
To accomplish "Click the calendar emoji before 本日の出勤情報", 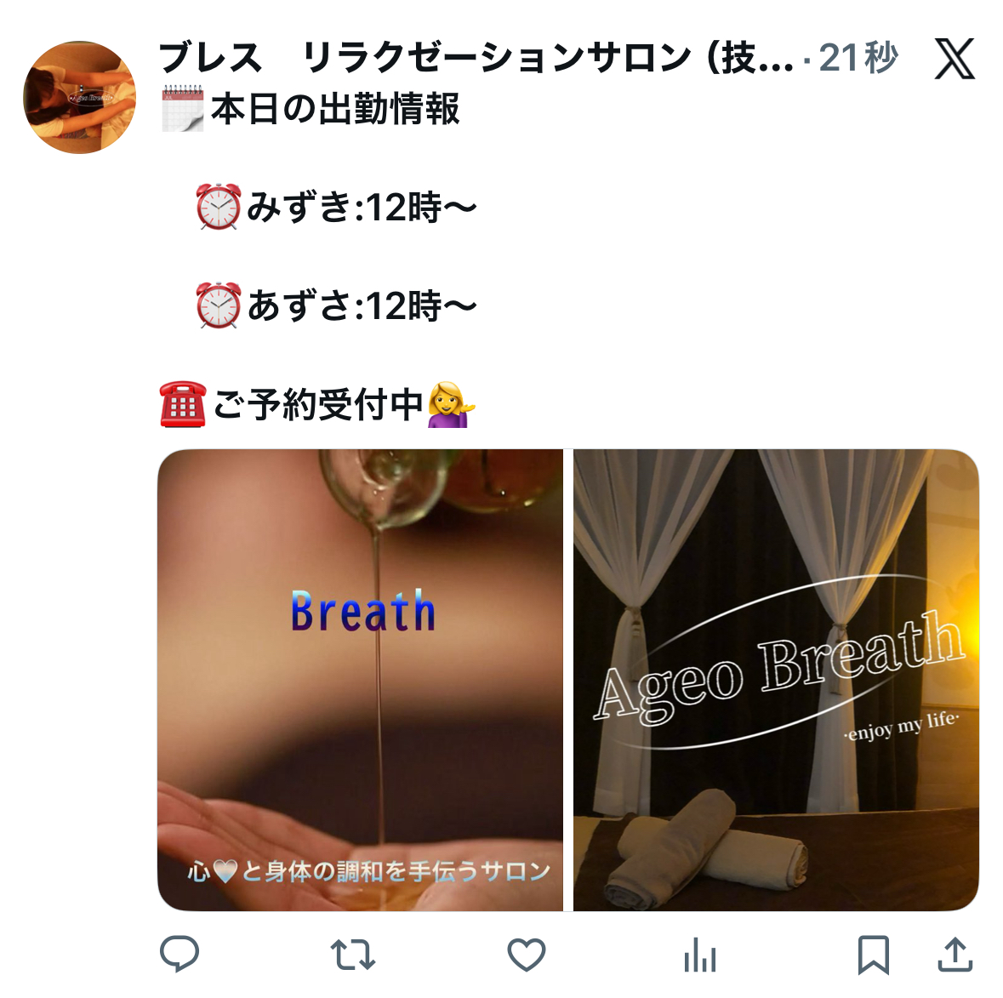I will pos(183,109).
